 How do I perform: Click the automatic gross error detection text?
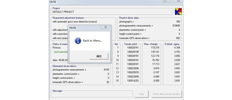75,22
